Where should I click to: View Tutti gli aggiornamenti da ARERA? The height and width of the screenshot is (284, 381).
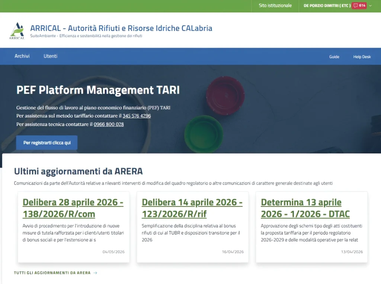point(52,273)
